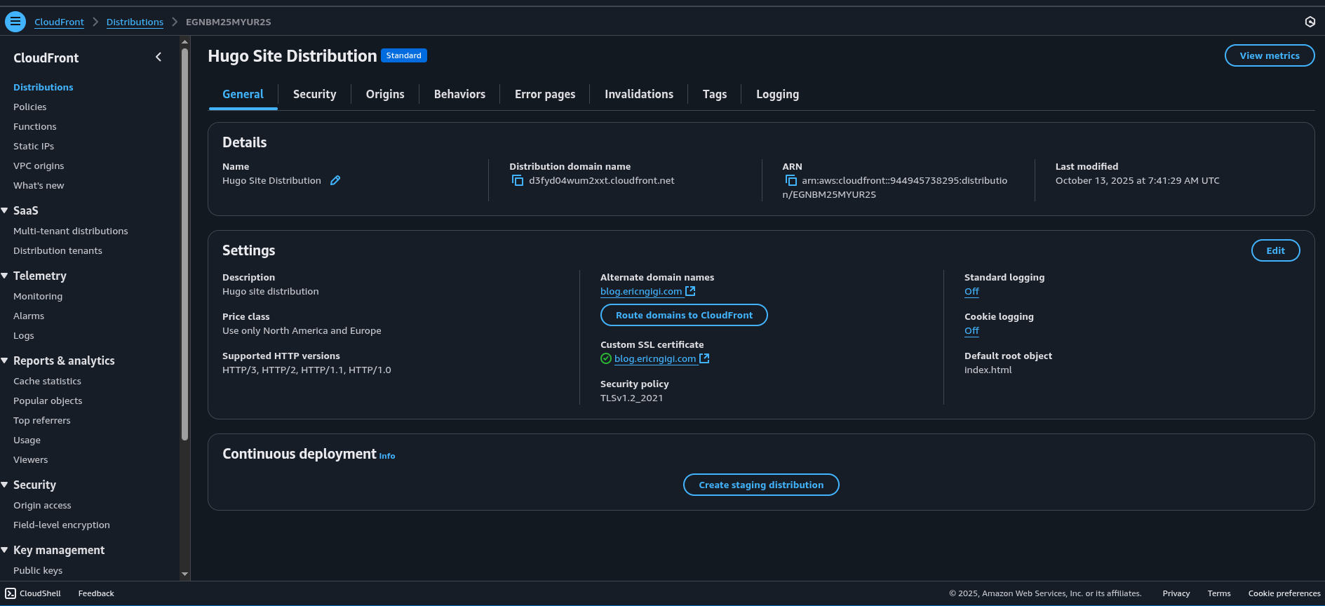Open the hamburger navigation menu icon

pos(15,22)
